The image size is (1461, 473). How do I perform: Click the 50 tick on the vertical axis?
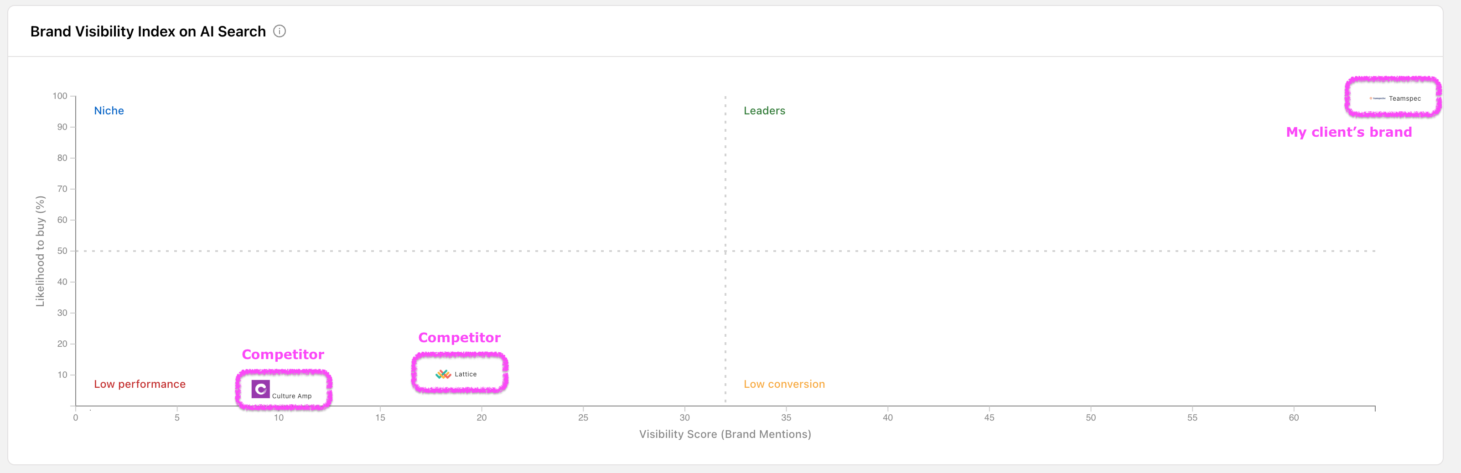click(62, 251)
